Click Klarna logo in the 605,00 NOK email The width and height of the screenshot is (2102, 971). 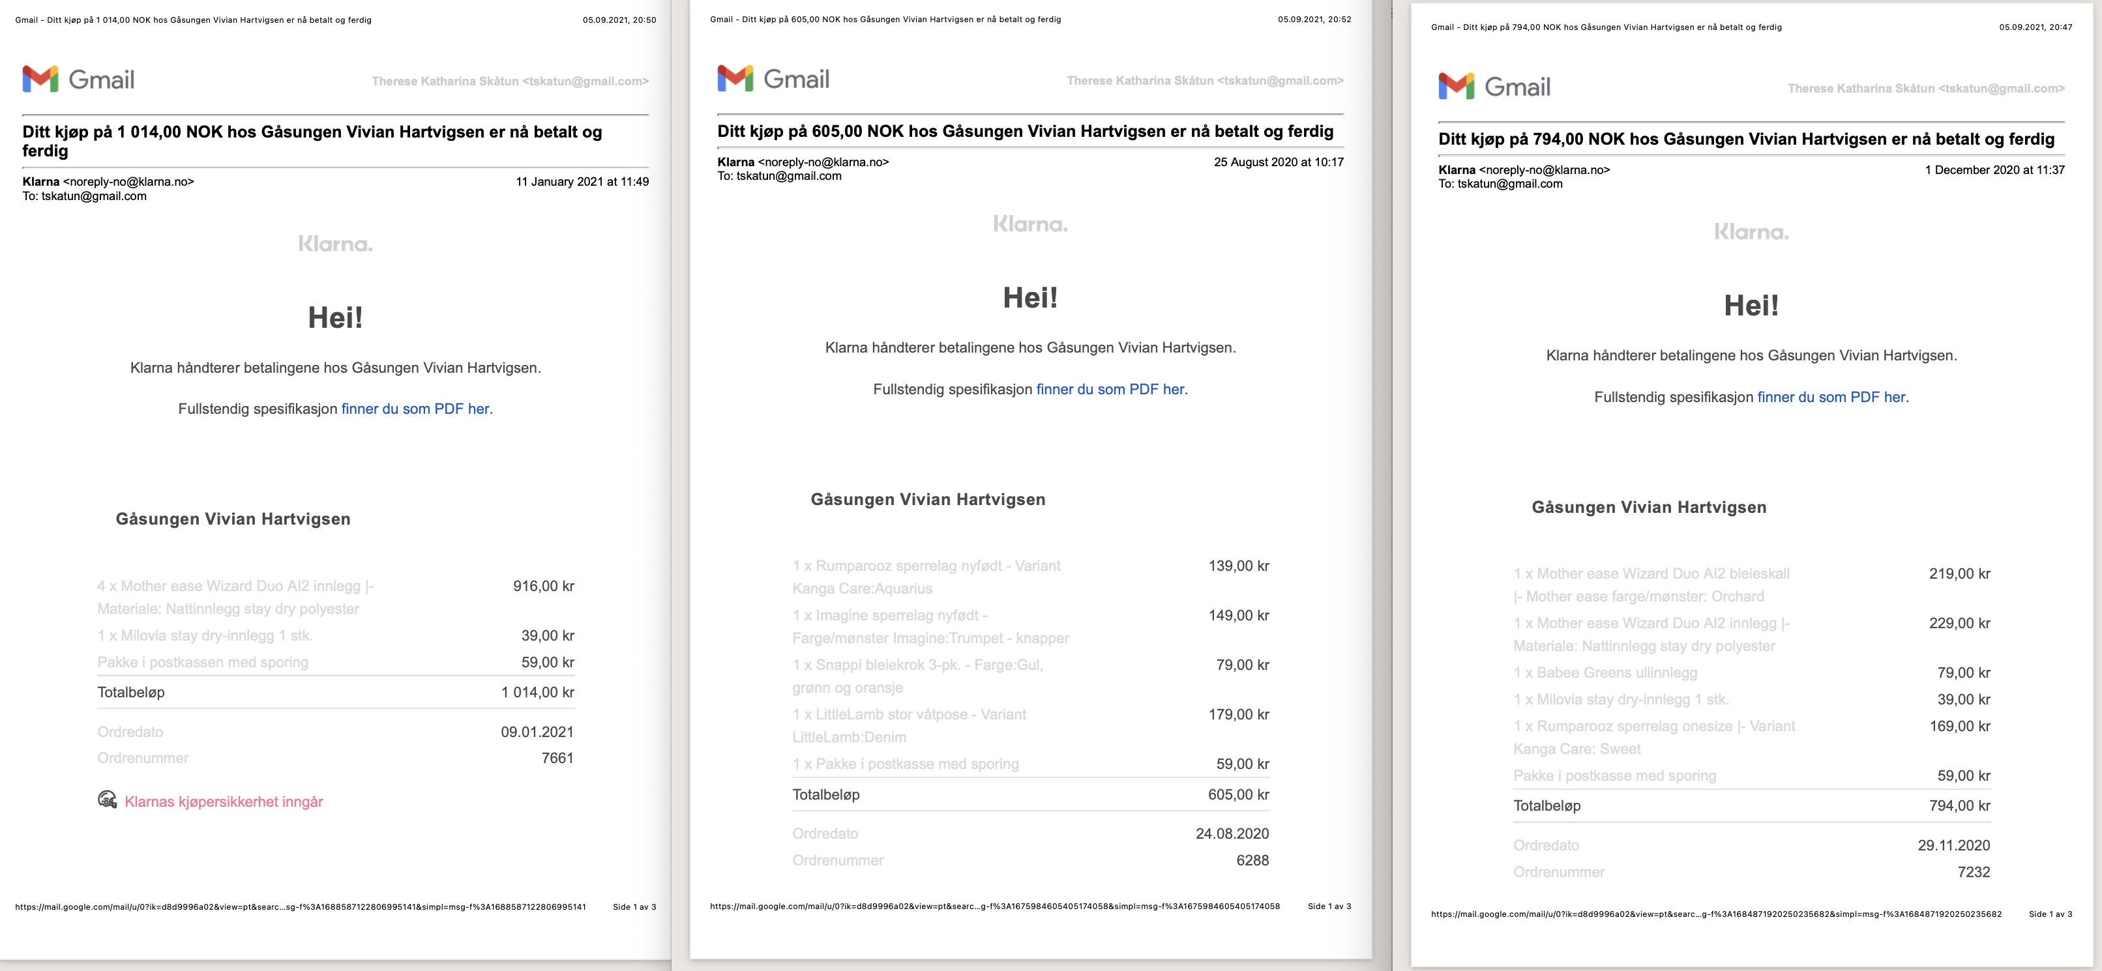point(1031,224)
